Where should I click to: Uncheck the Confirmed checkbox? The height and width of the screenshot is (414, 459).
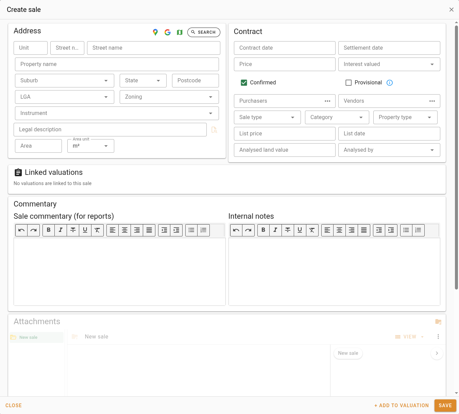pos(244,83)
